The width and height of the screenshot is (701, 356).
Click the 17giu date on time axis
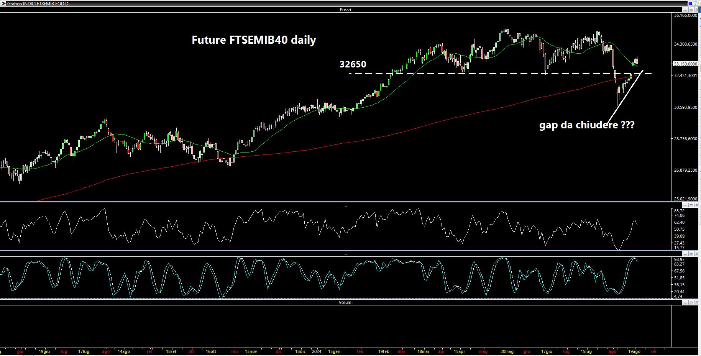click(547, 351)
